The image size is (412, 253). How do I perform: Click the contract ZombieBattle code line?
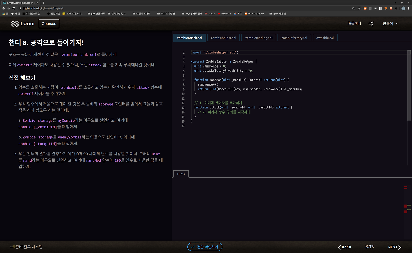[x=224, y=61]
